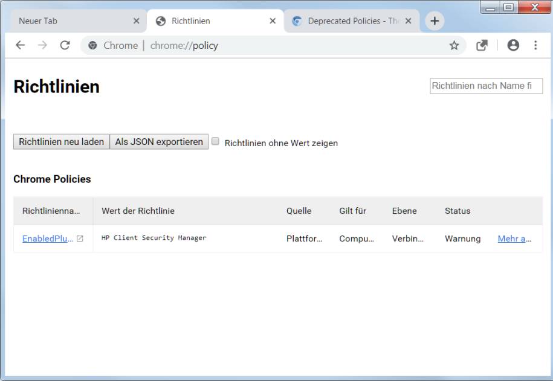Bookmark this page with the star icon
The width and height of the screenshot is (553, 381).
454,45
